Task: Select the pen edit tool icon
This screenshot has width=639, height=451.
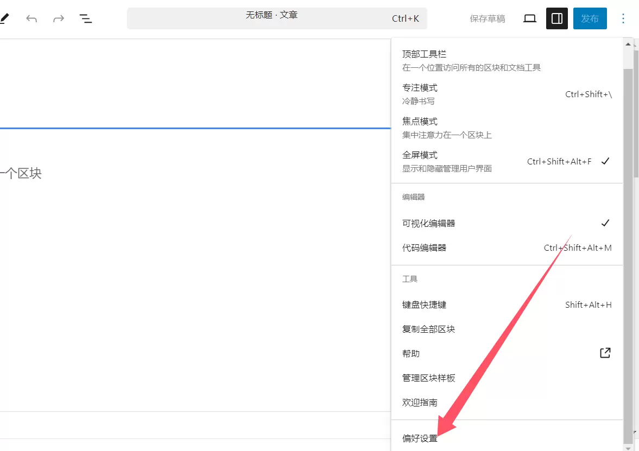Action: (4, 18)
